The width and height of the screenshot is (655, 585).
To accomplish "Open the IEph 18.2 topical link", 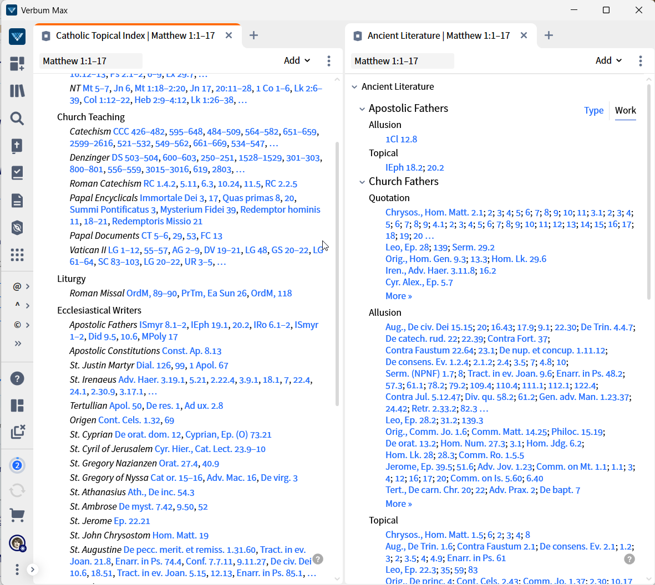I will pyautogui.click(x=404, y=168).
